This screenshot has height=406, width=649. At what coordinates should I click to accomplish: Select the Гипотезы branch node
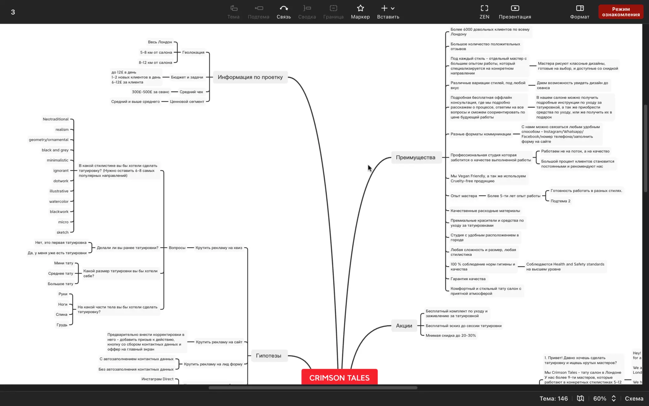pyautogui.click(x=268, y=356)
